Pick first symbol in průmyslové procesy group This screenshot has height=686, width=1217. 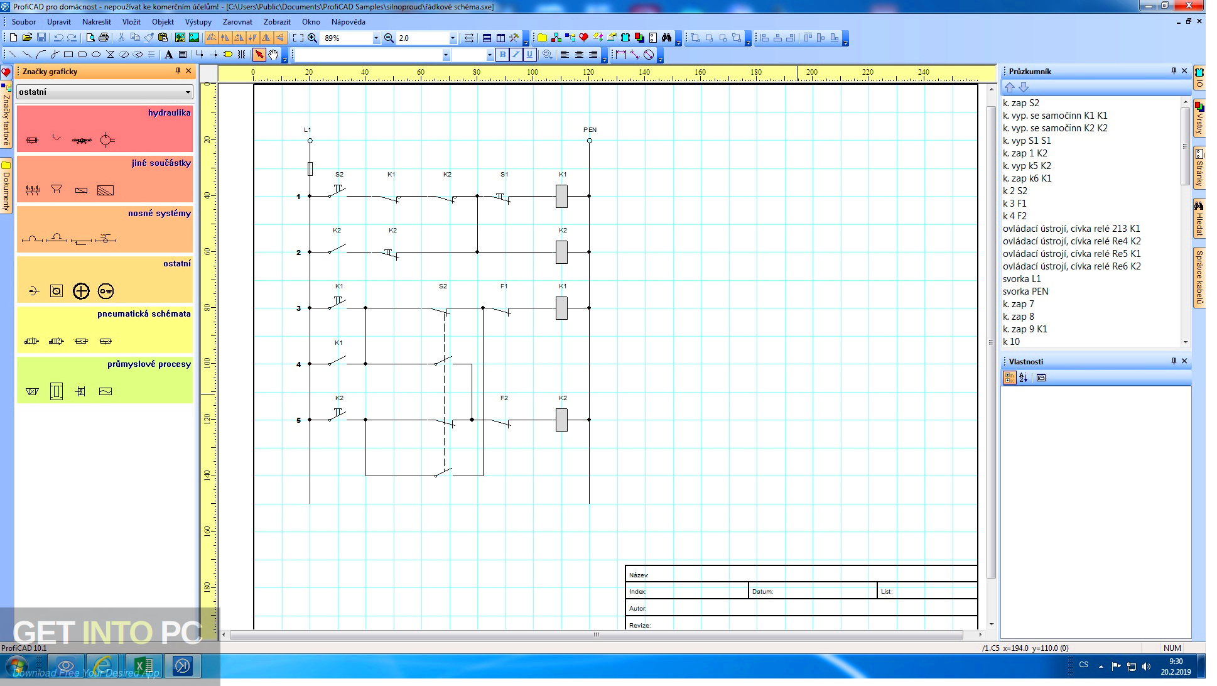tap(32, 391)
